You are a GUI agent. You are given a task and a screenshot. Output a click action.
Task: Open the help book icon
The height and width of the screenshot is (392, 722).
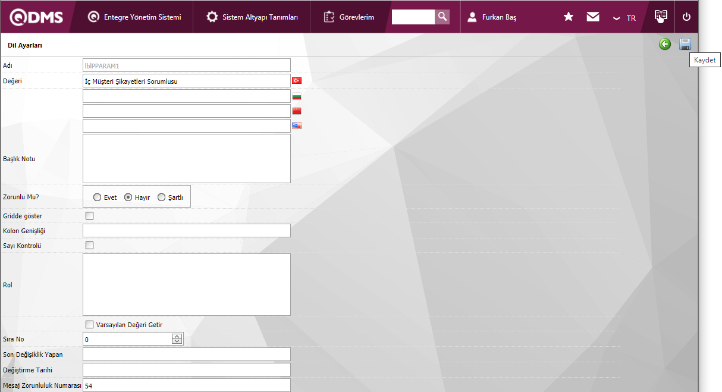661,16
